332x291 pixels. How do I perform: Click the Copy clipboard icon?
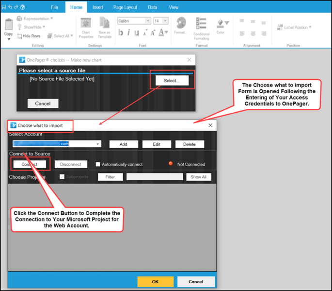9,24
